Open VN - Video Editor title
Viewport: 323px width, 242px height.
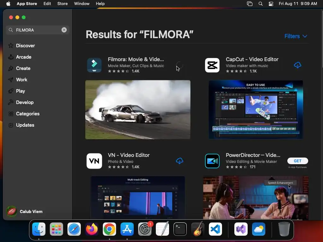129,155
